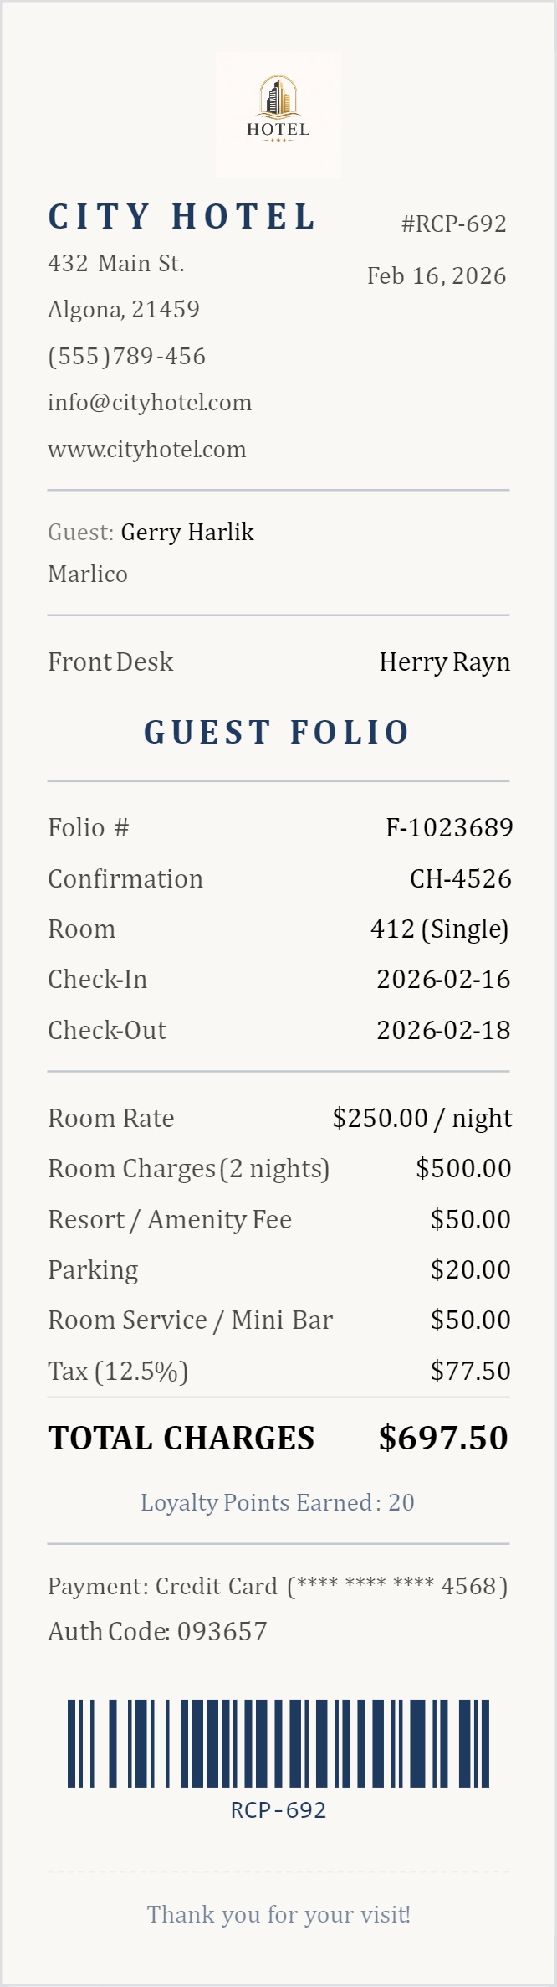Open the www.cityhotel.com website link
The width and height of the screenshot is (557, 1987).
pos(147,450)
